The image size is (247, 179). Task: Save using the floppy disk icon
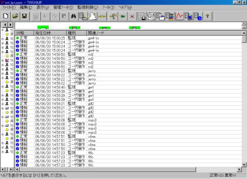[x=25, y=16]
